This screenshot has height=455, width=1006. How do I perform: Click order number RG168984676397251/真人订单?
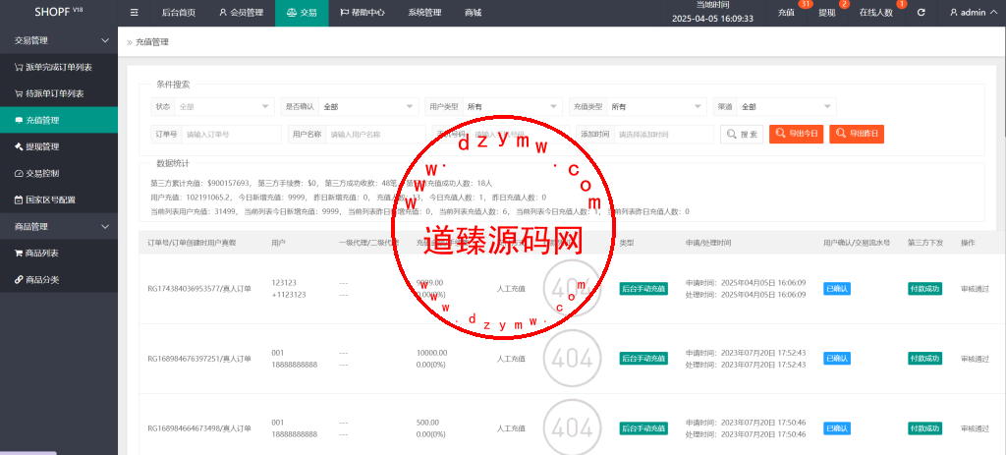[x=199, y=359]
